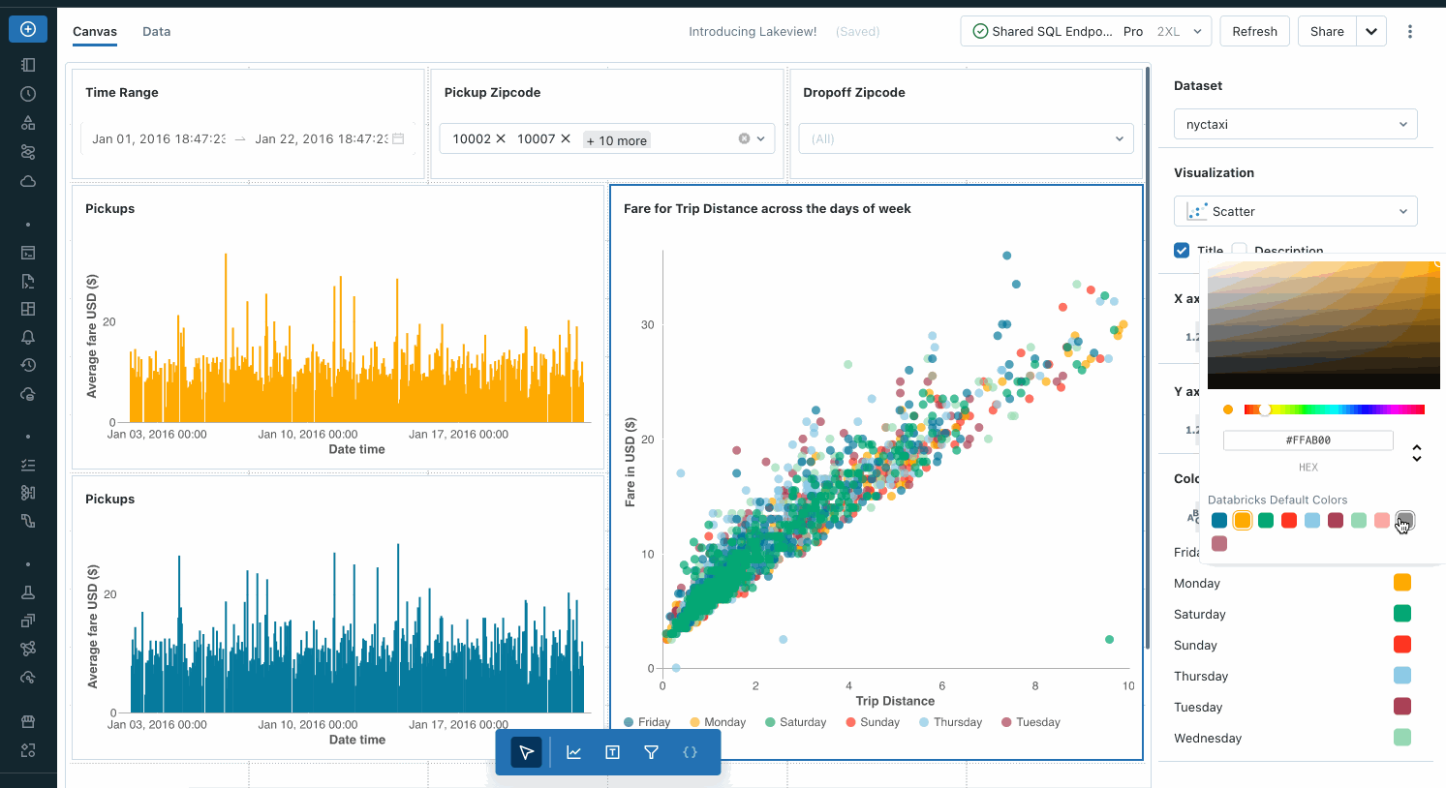The image size is (1446, 788).
Task: Click the New (+) icon in the sidebar
Action: click(27, 28)
